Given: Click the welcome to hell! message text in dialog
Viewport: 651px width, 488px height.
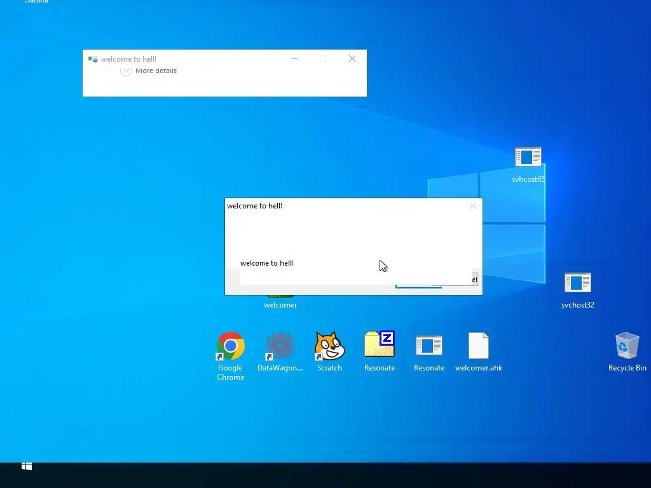Looking at the screenshot, I should click(x=267, y=263).
